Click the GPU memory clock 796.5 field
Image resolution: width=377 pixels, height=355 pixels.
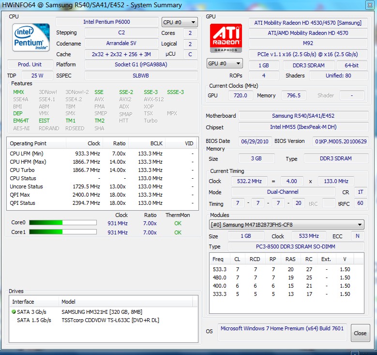coord(294,95)
